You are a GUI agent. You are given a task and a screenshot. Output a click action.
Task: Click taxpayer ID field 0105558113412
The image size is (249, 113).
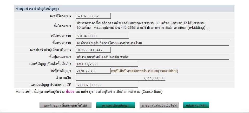click(93, 50)
